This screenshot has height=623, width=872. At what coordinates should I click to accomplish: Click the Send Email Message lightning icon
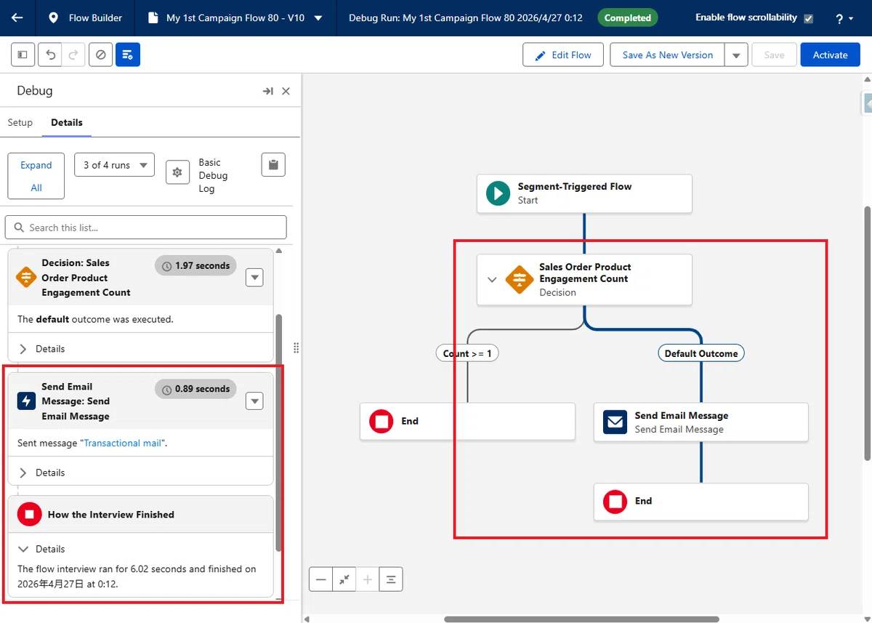point(26,401)
